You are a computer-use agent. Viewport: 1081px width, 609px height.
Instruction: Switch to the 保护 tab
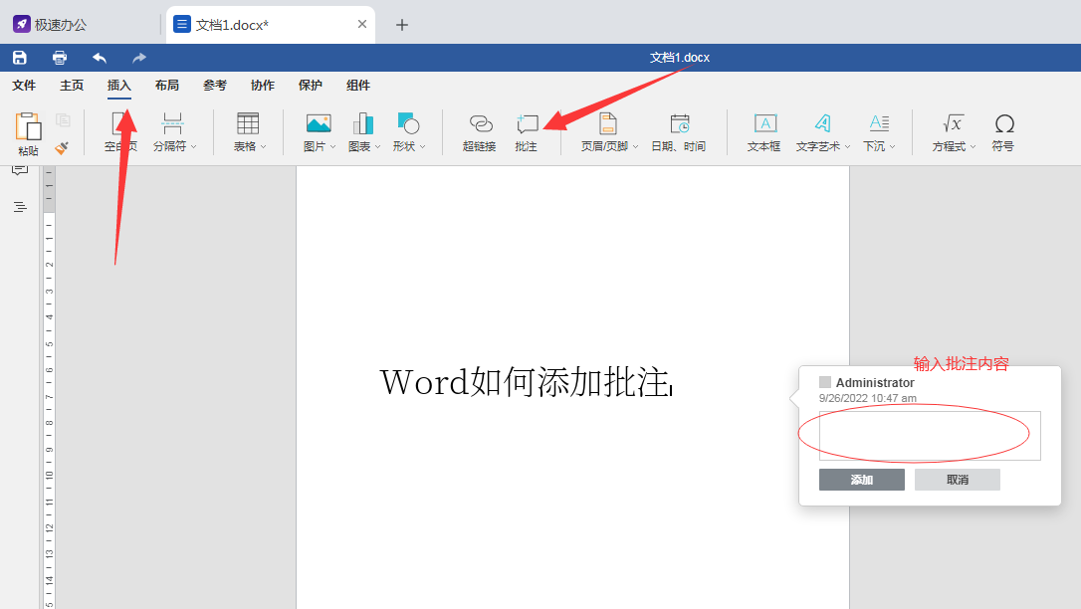point(311,86)
